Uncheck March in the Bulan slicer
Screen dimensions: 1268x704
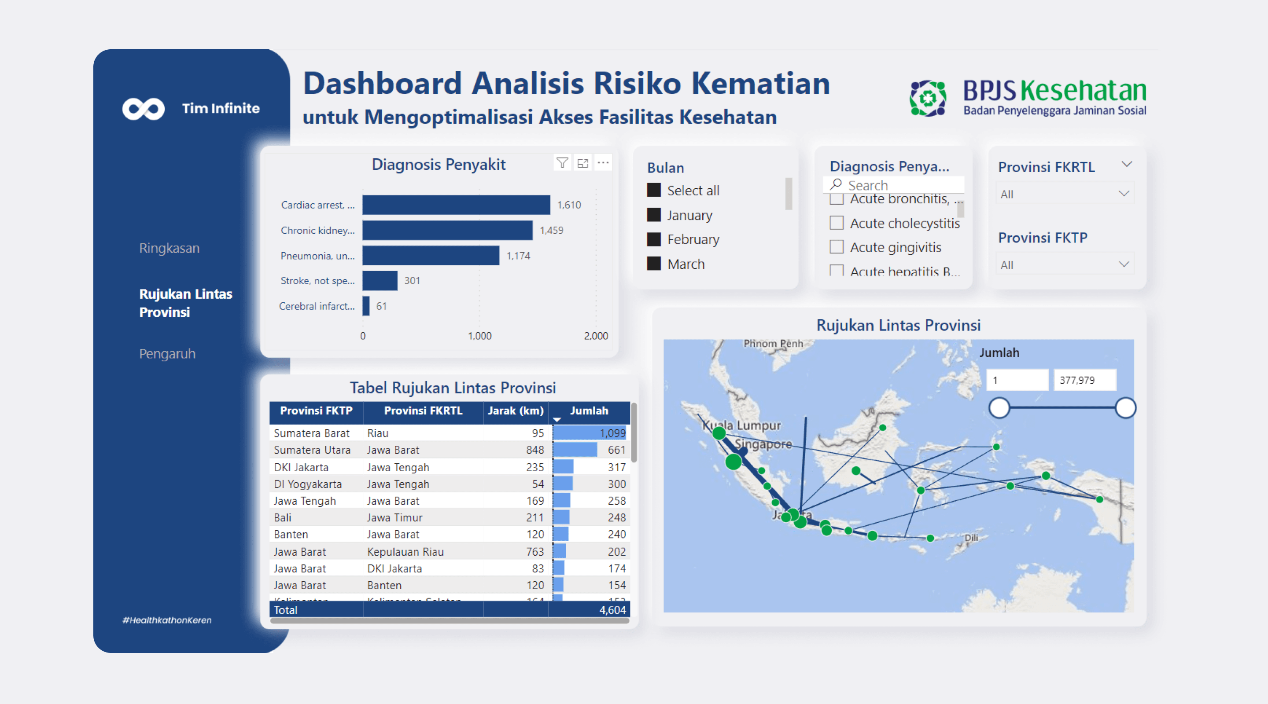(x=654, y=264)
